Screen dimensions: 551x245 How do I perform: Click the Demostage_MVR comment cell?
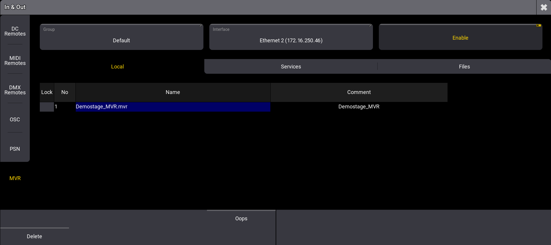359,107
